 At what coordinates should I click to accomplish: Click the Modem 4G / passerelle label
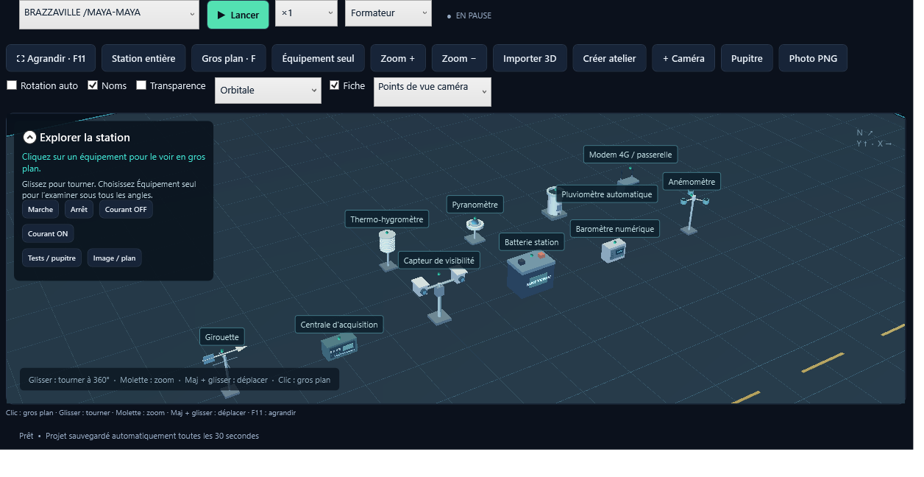pos(630,155)
